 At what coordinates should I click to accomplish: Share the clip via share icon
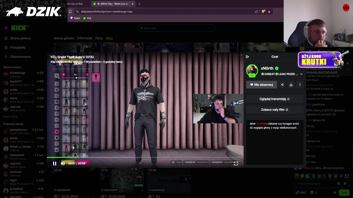click(x=282, y=85)
